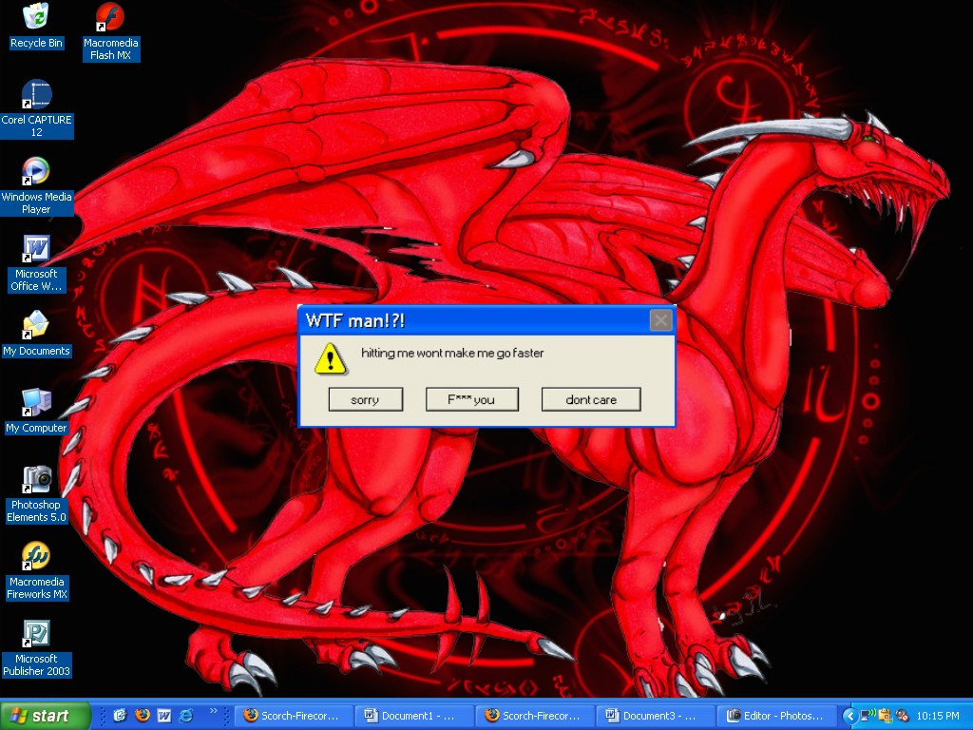Launch Internet Explorer from Quick Launch
Image resolution: width=973 pixels, height=730 pixels.
click(185, 715)
